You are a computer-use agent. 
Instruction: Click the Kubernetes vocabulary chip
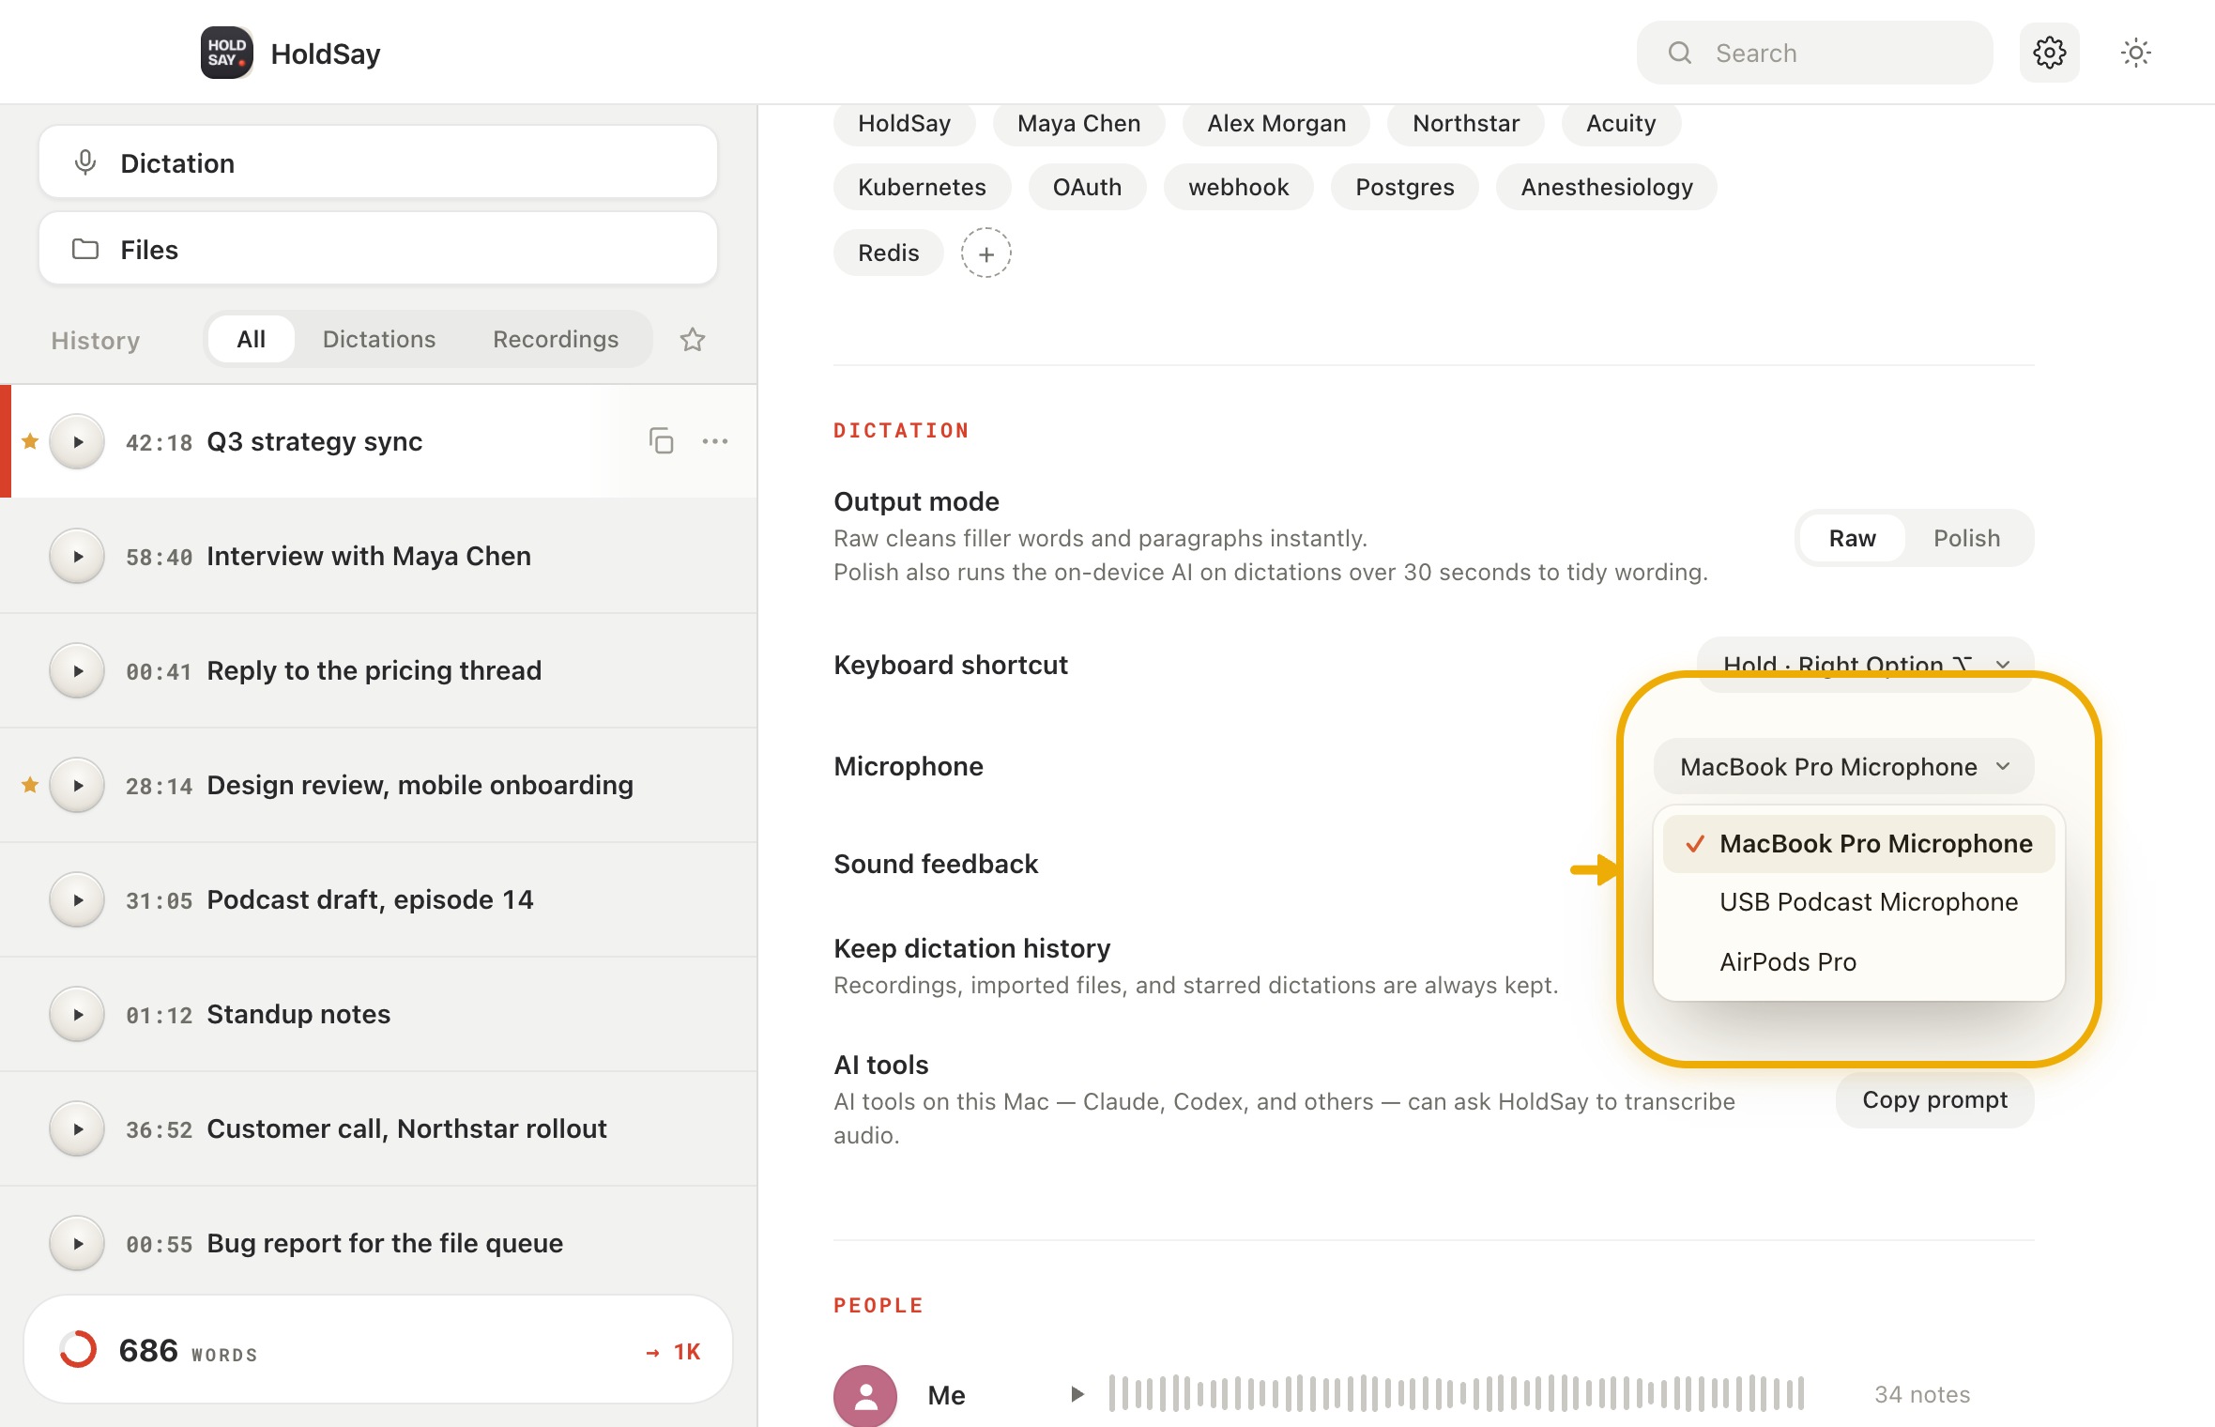click(x=922, y=187)
